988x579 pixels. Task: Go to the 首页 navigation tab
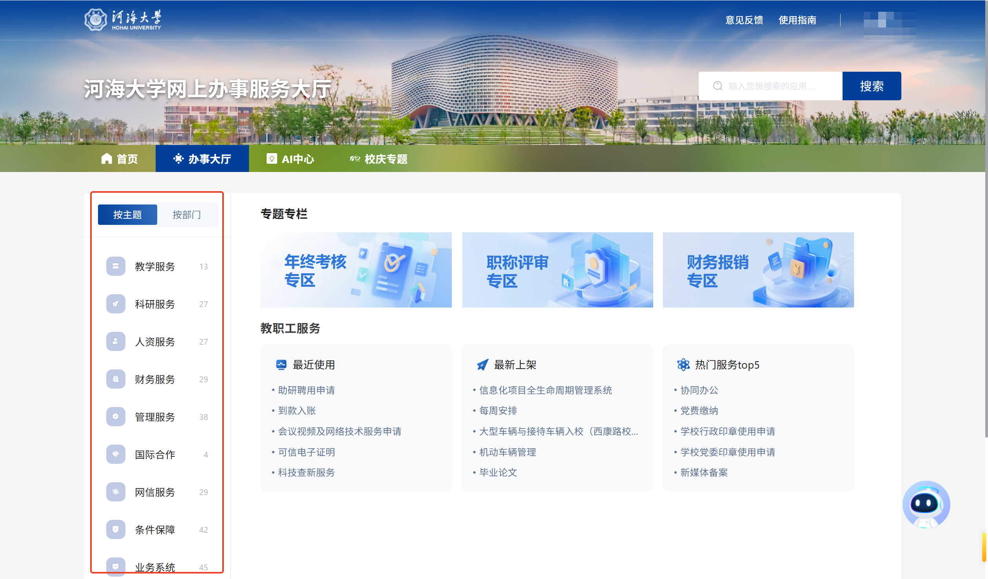coord(120,159)
